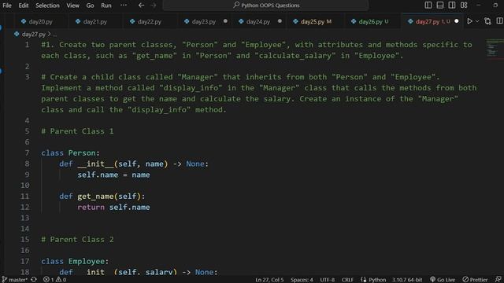The height and width of the screenshot is (283, 504).
Task: Open the Selection menu
Action: point(47,6)
